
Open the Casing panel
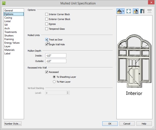[8, 18]
